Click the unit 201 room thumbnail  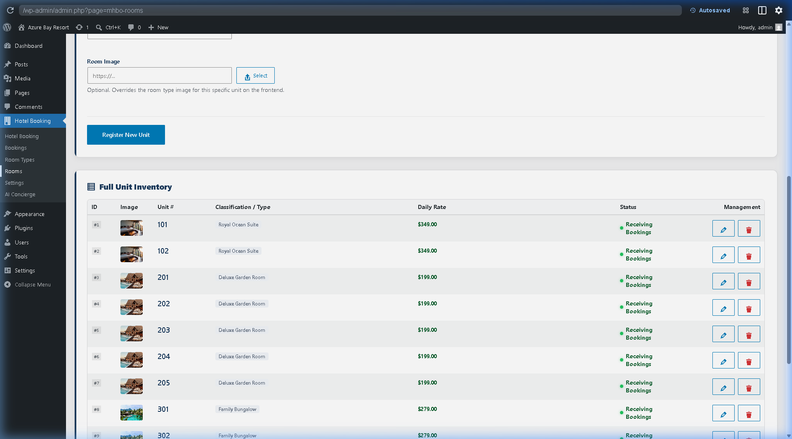click(132, 281)
